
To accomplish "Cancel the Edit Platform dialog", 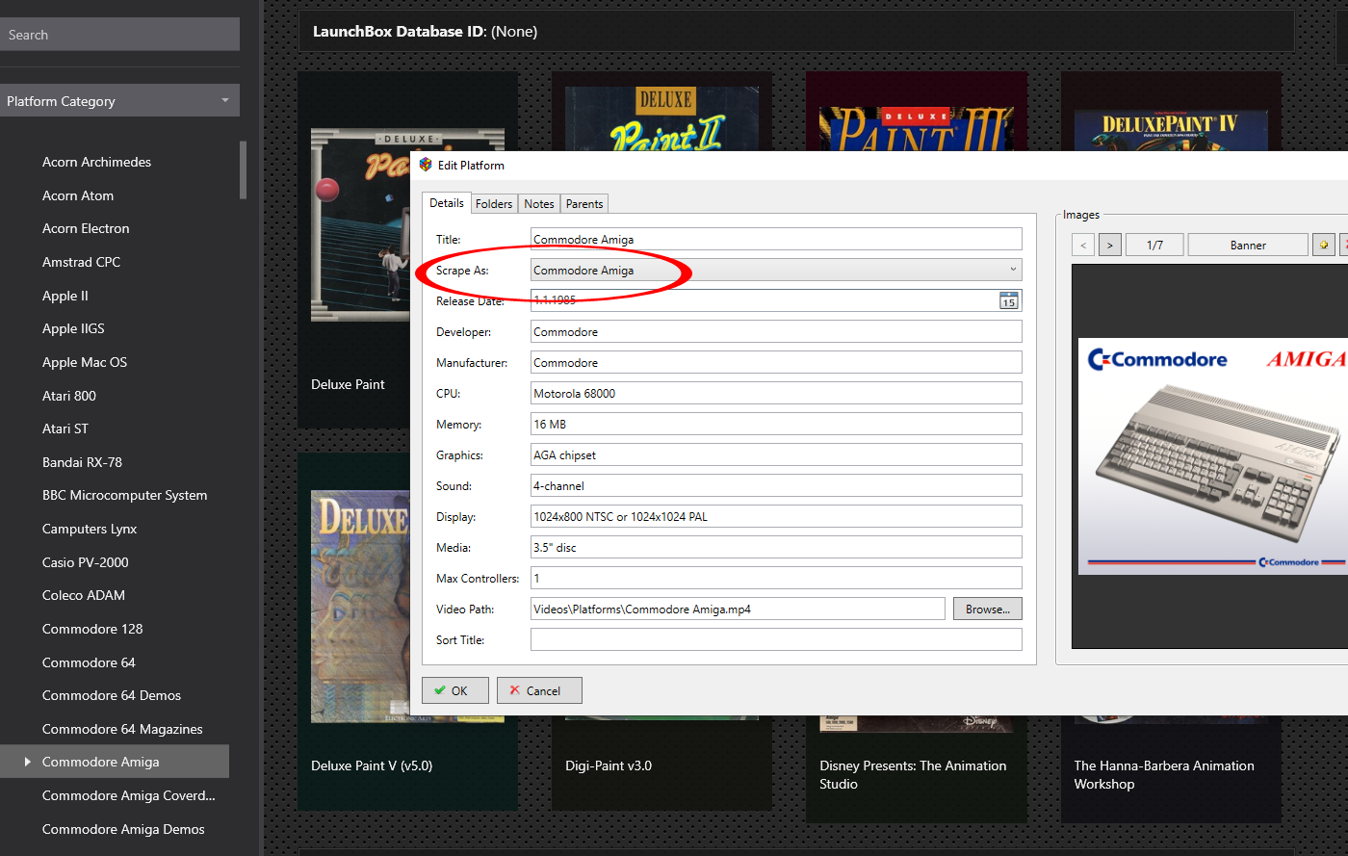I will coord(539,690).
